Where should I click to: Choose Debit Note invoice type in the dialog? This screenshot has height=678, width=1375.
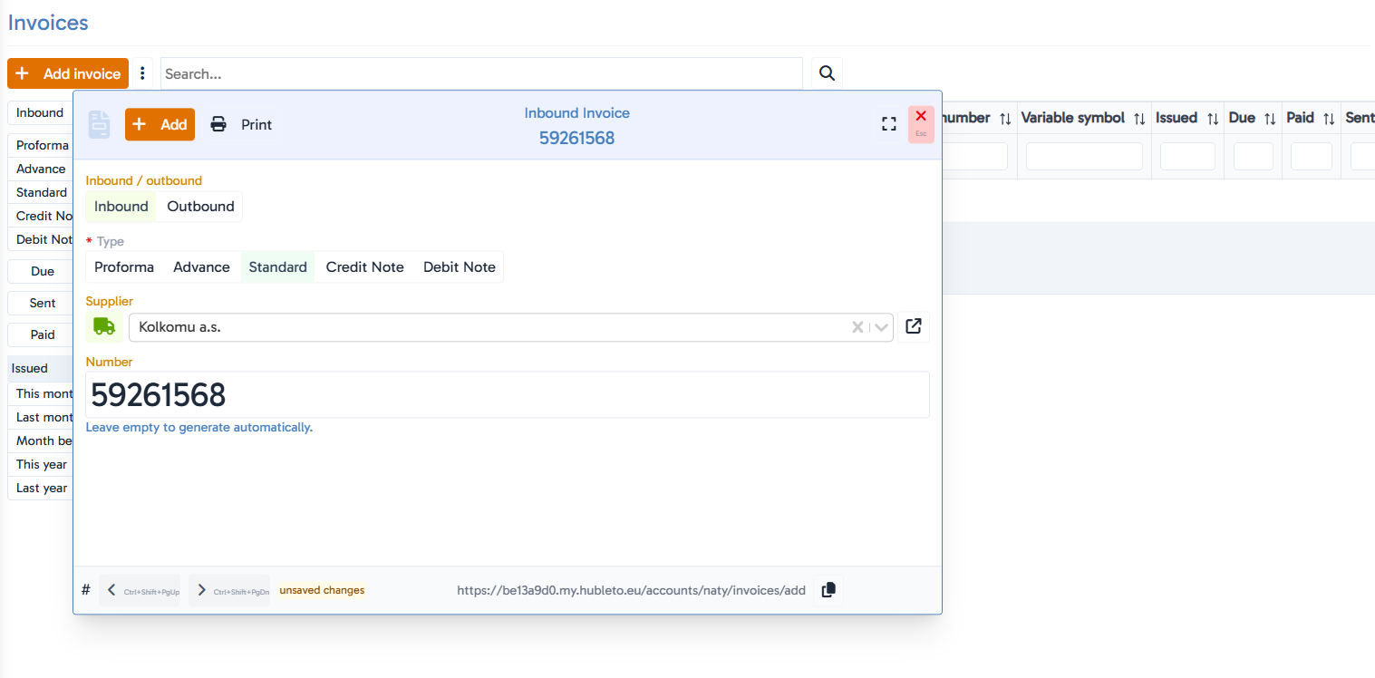point(460,267)
